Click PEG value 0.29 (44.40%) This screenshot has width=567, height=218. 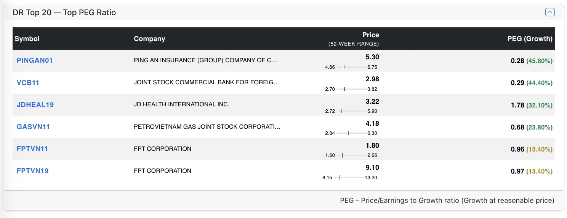click(532, 83)
